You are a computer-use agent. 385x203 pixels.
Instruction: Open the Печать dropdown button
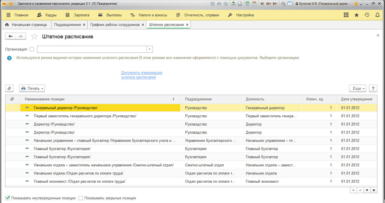(x=32, y=88)
